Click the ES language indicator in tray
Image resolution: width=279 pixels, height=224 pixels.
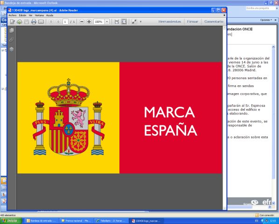tap(257, 221)
